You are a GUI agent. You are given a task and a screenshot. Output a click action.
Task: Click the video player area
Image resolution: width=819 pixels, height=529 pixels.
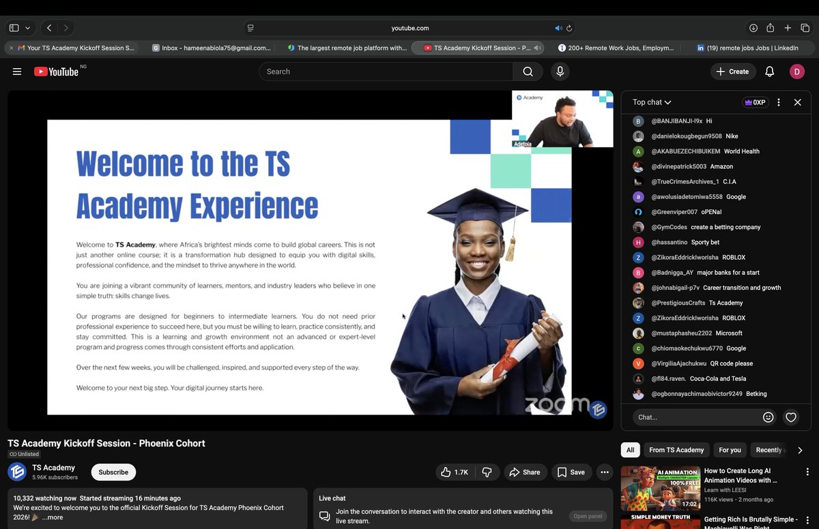311,260
